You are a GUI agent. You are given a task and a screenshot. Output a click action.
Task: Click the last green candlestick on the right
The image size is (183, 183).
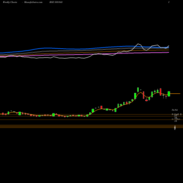click(x=169, y=94)
